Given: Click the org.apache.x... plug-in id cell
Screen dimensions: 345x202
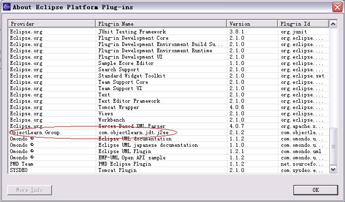Looking at the screenshot, I should [302, 126].
